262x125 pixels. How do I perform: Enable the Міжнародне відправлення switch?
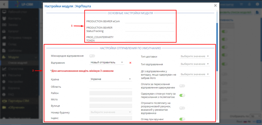tap(92, 56)
